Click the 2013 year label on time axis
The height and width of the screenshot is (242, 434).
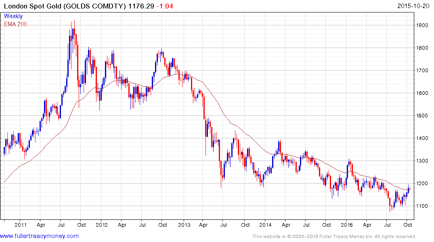(x=184, y=225)
